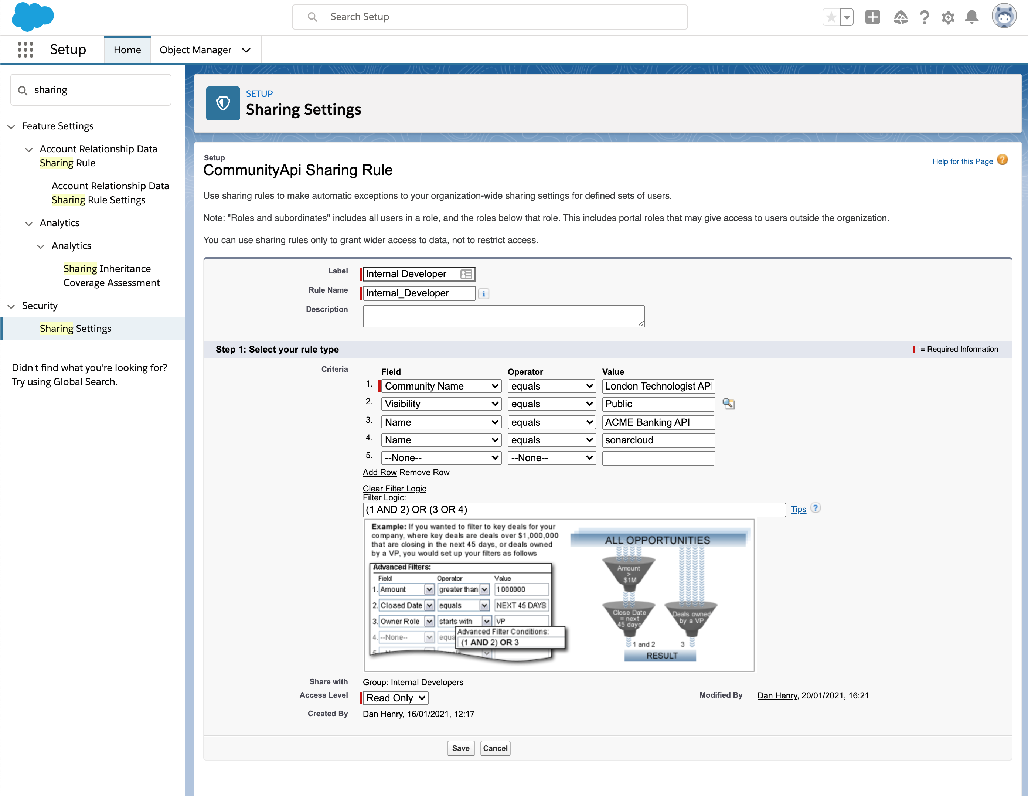Viewport: 1028px width, 796px height.
Task: Open the notifications bell
Action: point(971,17)
